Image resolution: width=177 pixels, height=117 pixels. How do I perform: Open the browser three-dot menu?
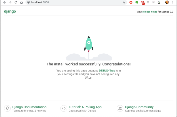coord(173,2)
